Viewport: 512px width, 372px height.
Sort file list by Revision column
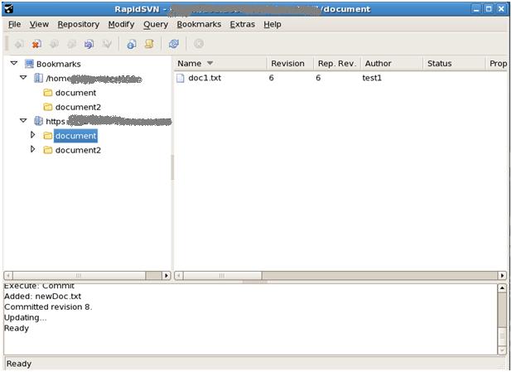click(290, 63)
